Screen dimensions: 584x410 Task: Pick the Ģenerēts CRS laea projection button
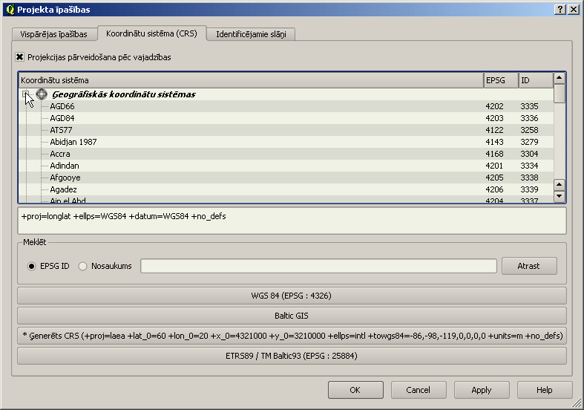pos(292,336)
